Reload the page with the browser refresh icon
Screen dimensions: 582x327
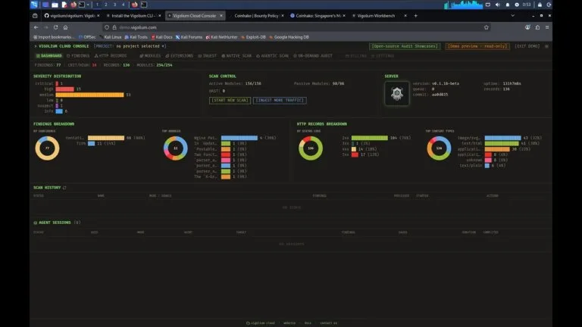tap(55, 27)
